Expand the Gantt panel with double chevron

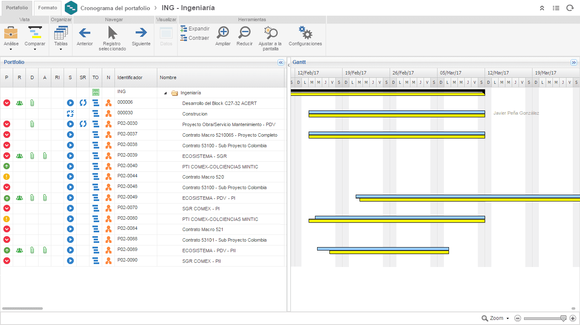pos(574,62)
